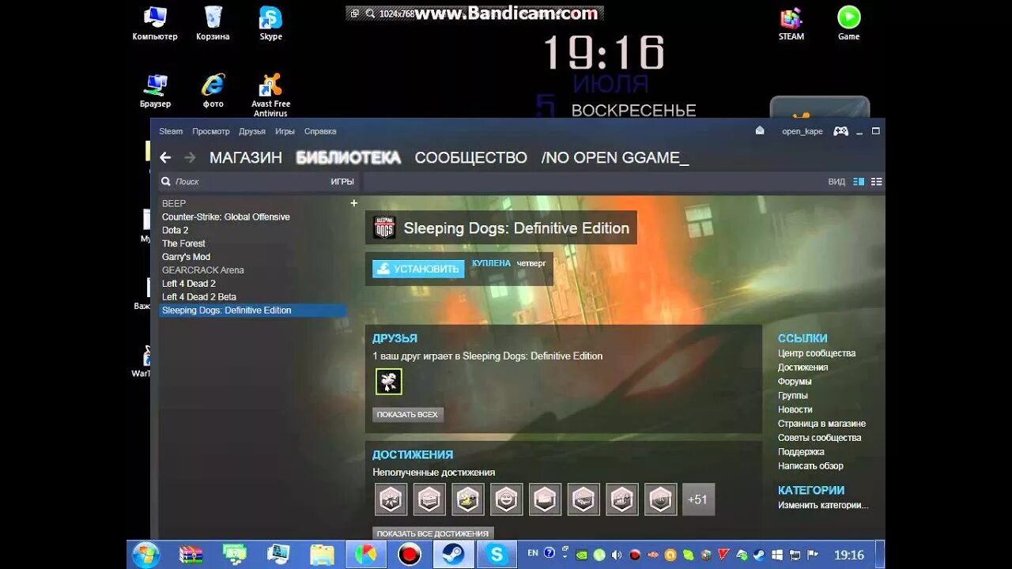This screenshot has width=1012, height=569.
Task: Click the +51 more achievements tile
Action: [698, 499]
